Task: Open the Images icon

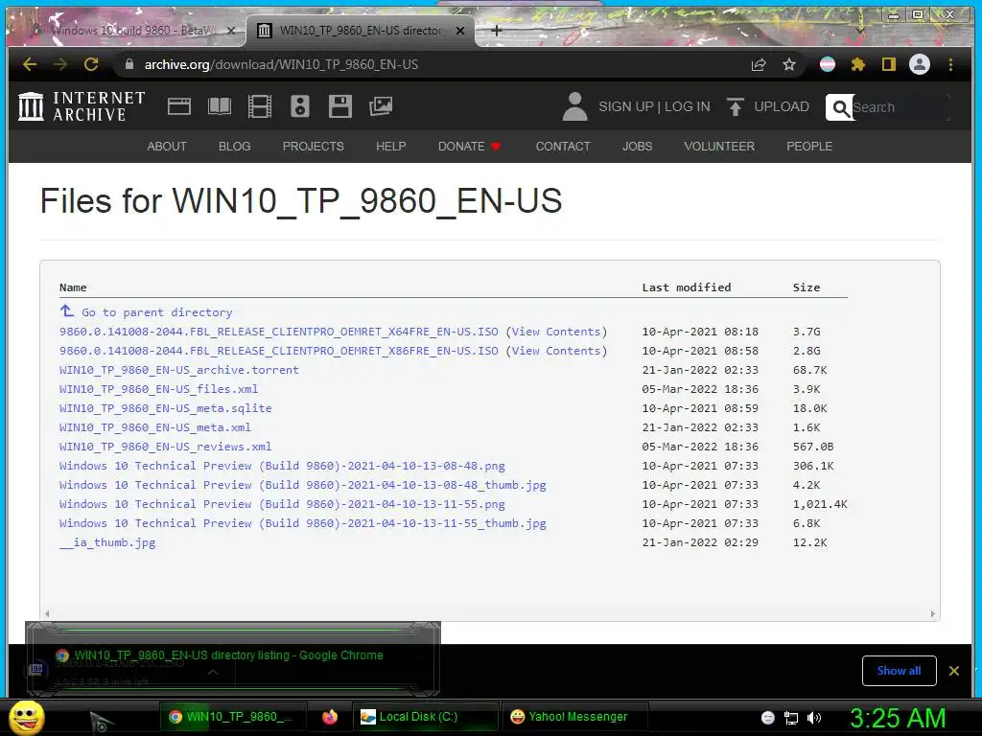Action: (x=380, y=106)
